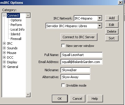Select Perform under Connect
Image resolution: width=125 pixels, height=105 pixels.
coord(16,25)
